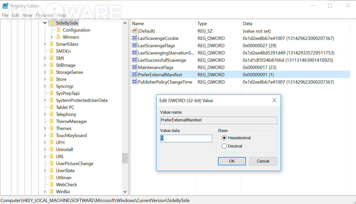The image size is (356, 204).
Task: Open the View menu
Action: pyautogui.click(x=28, y=15)
